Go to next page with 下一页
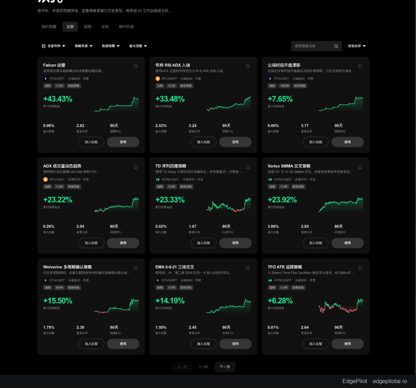Viewport: 416px width, 388px height. (225, 367)
